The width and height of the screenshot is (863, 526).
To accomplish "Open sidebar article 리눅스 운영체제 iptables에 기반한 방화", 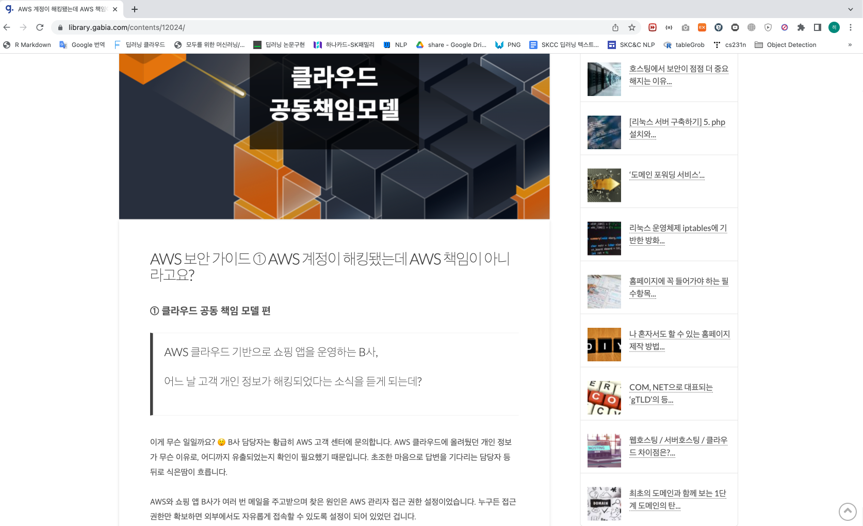I will [678, 234].
